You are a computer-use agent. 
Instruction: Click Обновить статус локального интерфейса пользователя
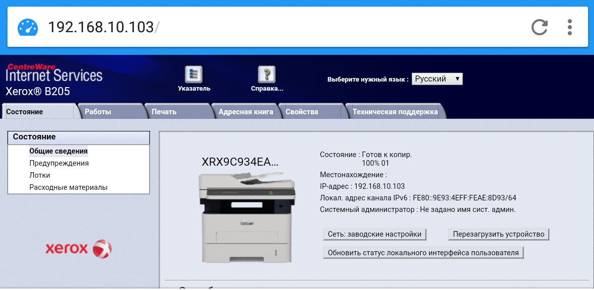coord(423,253)
